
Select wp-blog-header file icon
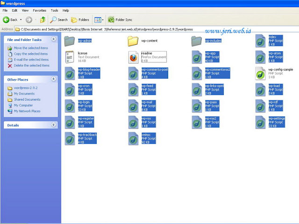tap(70, 74)
